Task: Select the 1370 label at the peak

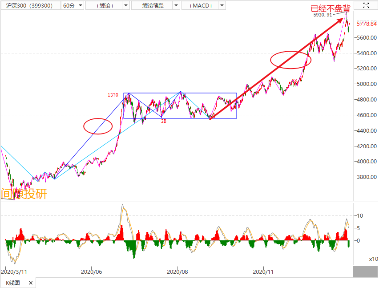Action: [x=113, y=95]
